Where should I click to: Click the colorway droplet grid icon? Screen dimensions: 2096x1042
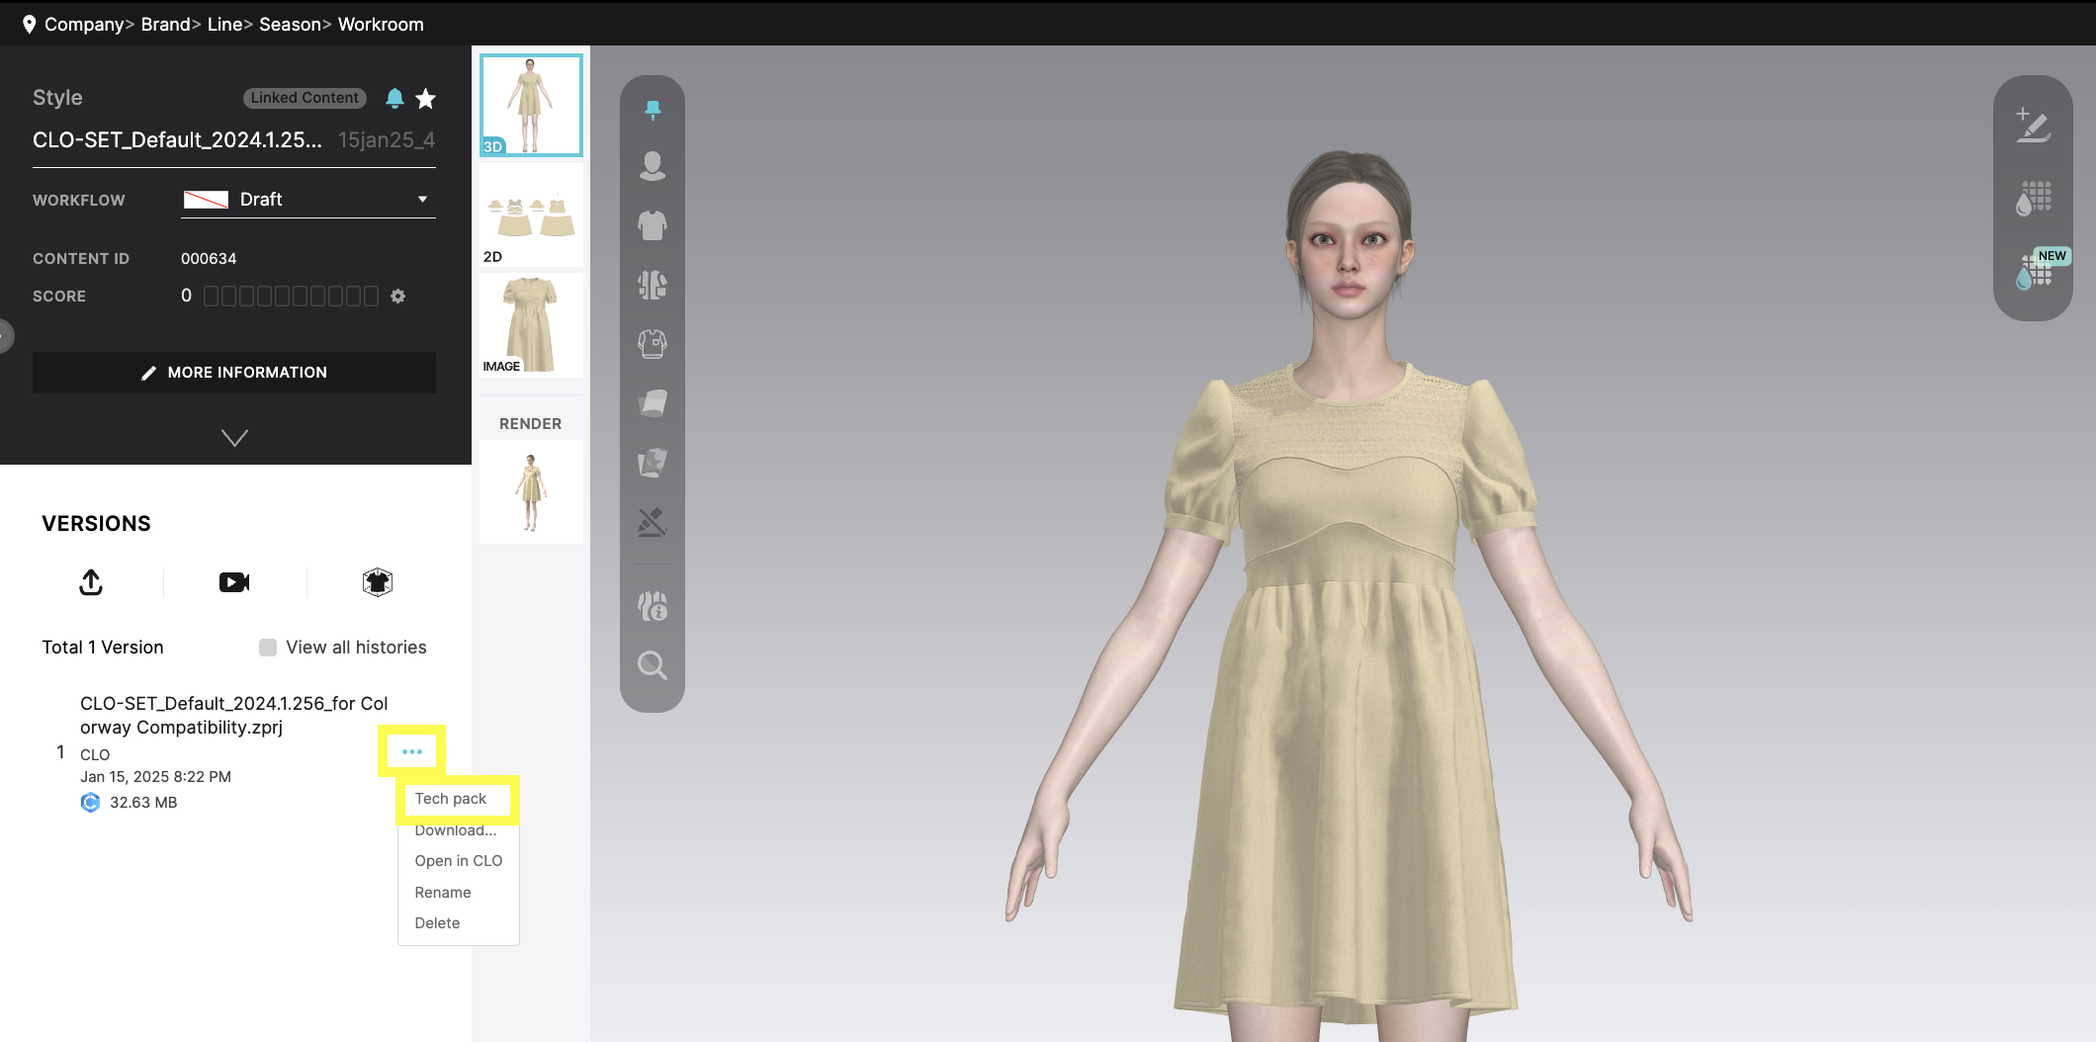pyautogui.click(x=2033, y=198)
